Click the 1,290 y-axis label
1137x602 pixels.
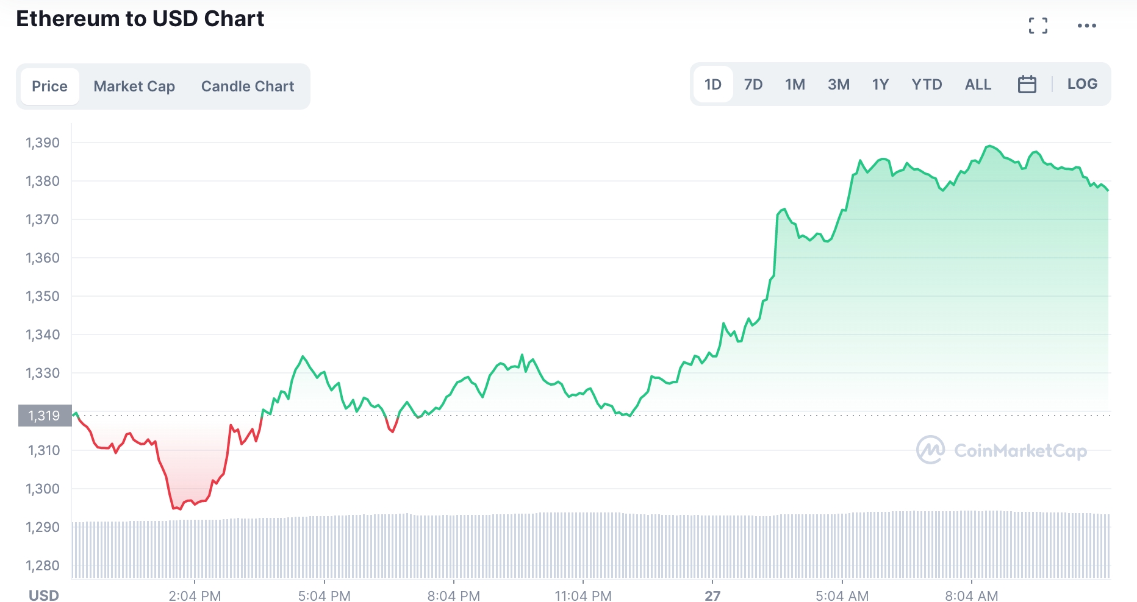(x=43, y=527)
